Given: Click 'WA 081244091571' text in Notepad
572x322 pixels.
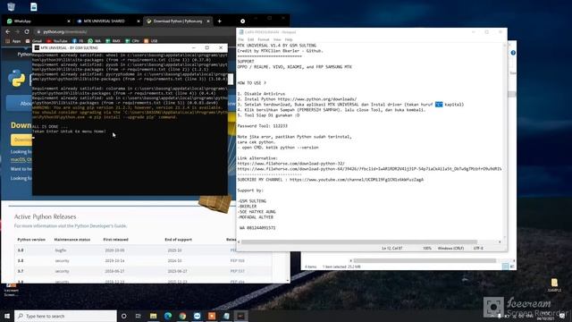Looking at the screenshot, I should coord(257,228).
